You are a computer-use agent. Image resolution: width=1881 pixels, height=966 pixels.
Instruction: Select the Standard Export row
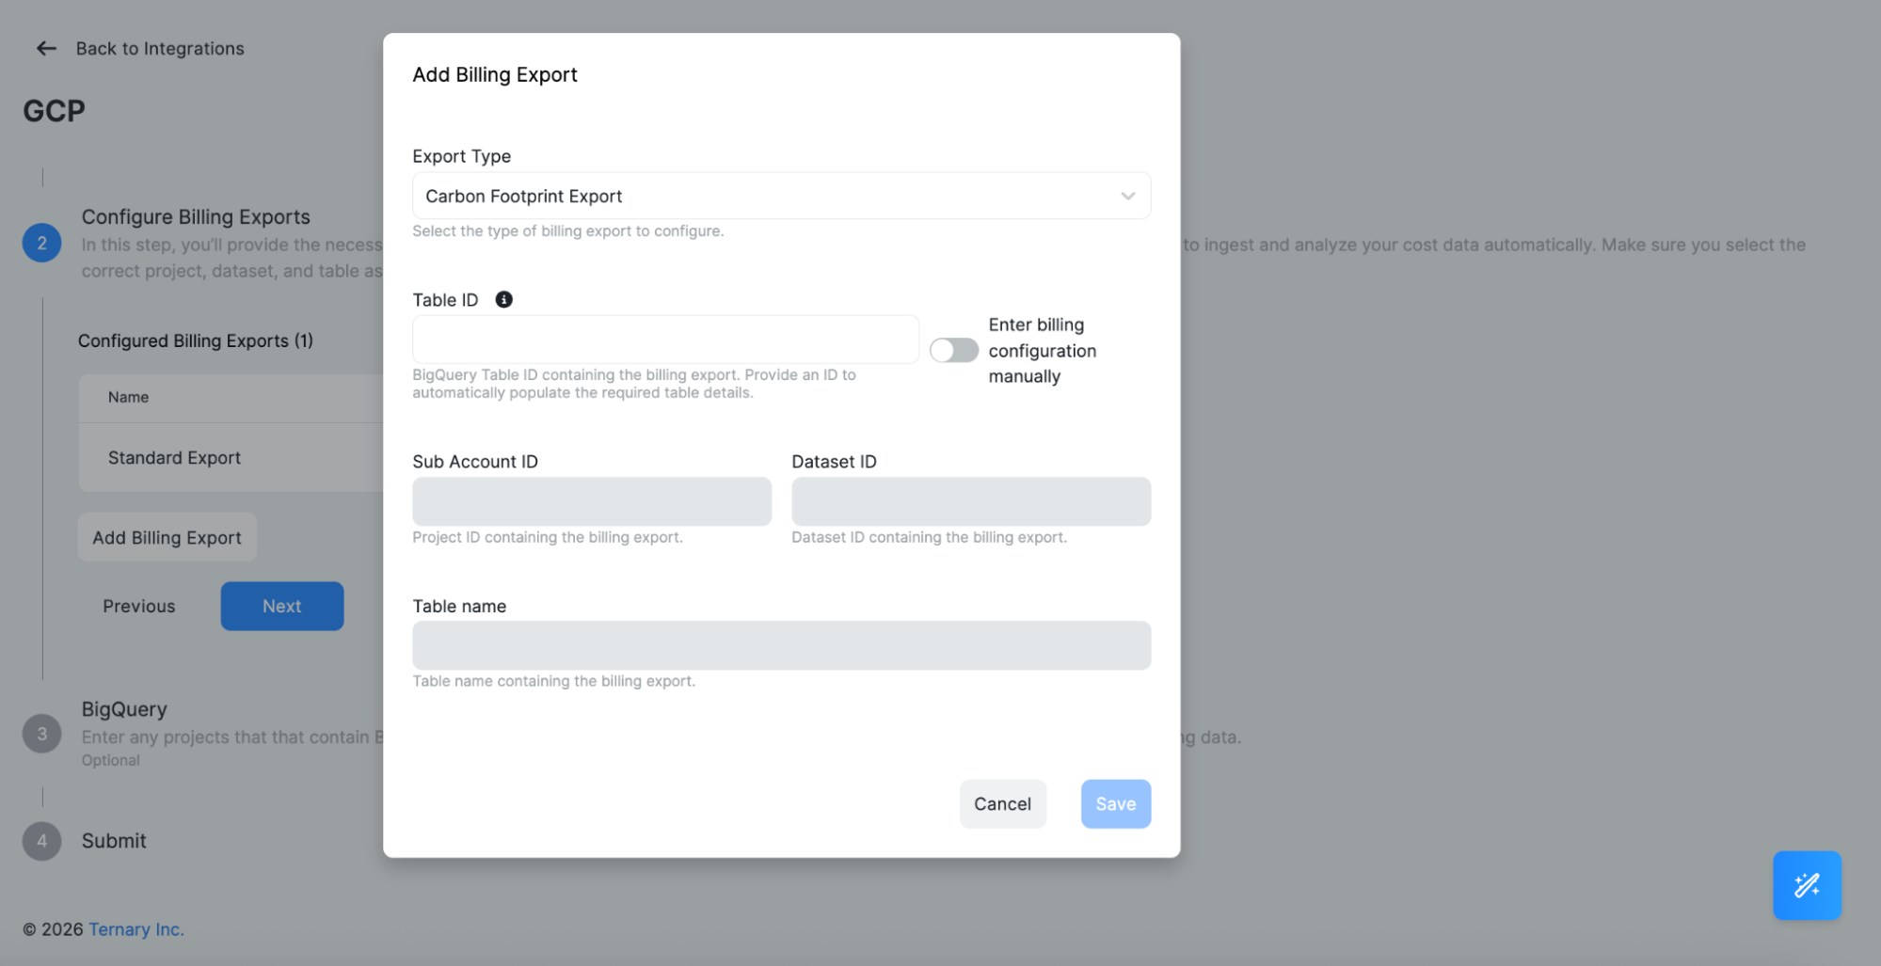pos(174,458)
